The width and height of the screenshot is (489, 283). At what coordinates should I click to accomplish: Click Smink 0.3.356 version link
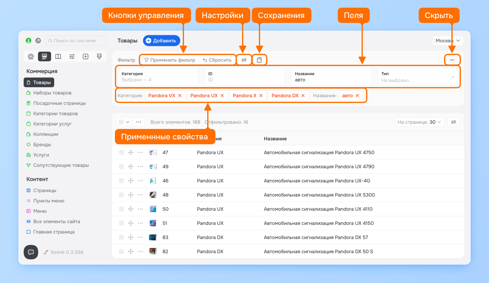64,252
